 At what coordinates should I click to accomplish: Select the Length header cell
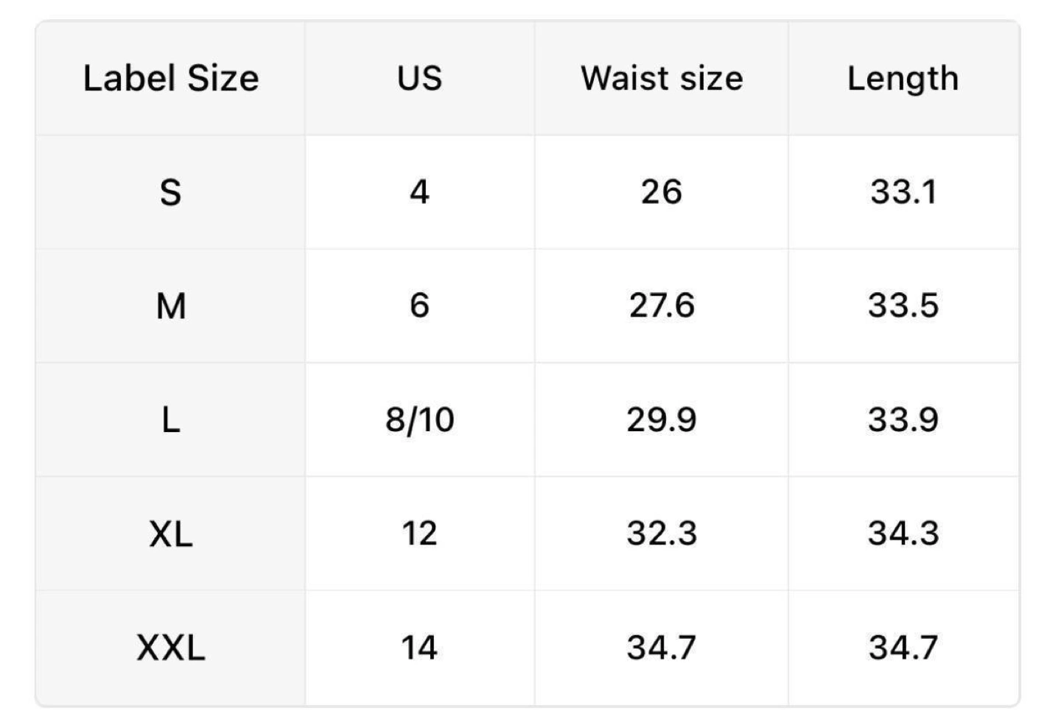point(904,78)
